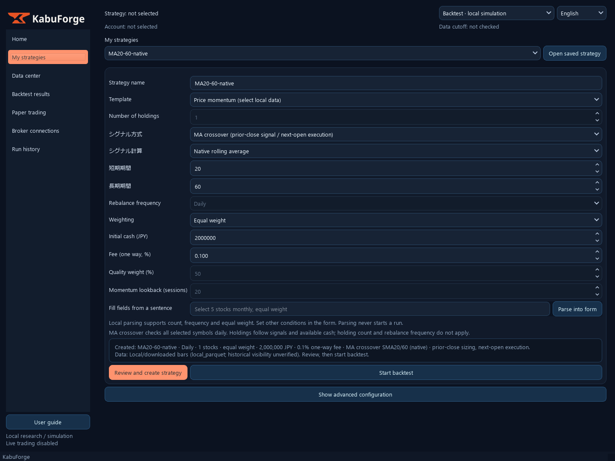Increase the short period stepper value

597,165
